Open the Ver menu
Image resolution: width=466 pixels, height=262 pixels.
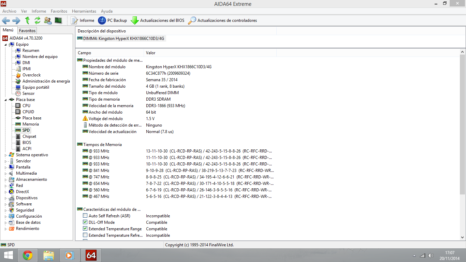click(x=24, y=11)
